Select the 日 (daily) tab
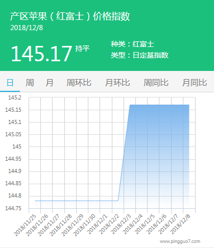 pyautogui.click(x=10, y=83)
